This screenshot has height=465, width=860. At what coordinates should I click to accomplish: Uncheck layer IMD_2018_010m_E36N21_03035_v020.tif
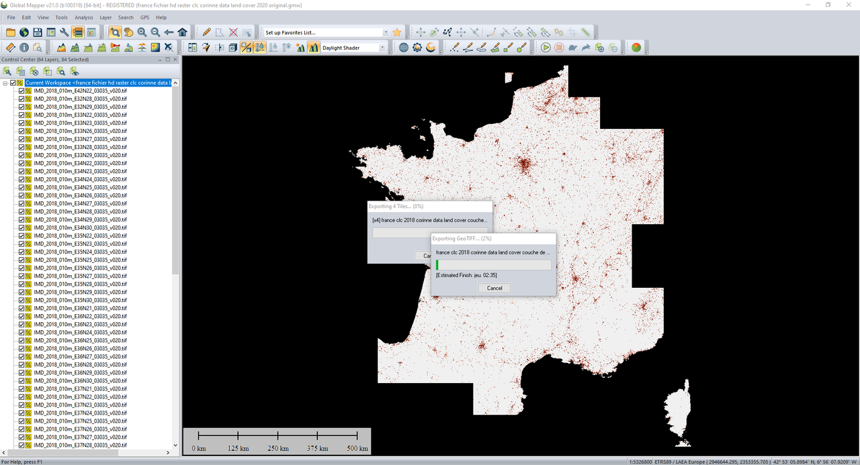[21, 308]
